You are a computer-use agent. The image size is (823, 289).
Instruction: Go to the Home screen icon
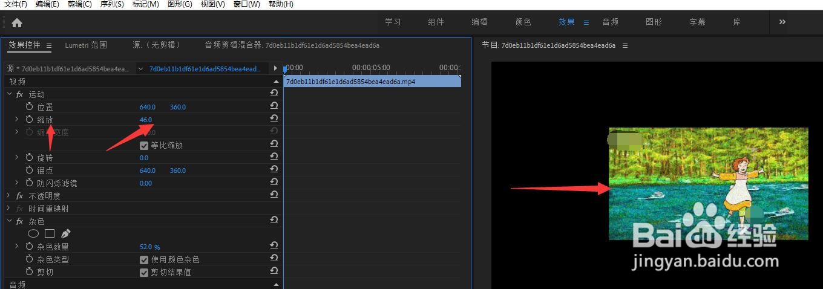(17, 23)
